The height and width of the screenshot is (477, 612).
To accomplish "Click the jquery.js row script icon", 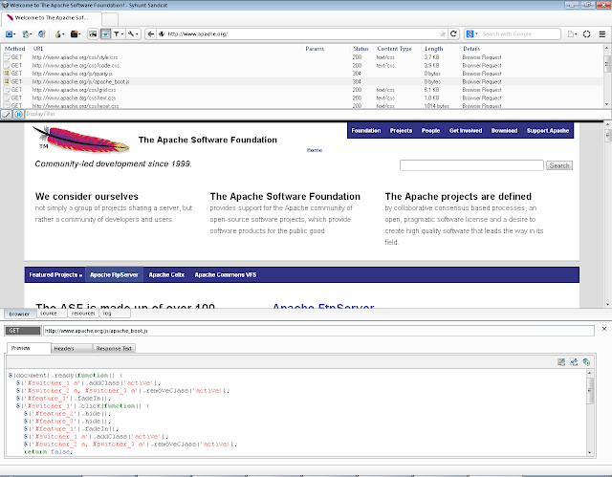I will [7, 73].
